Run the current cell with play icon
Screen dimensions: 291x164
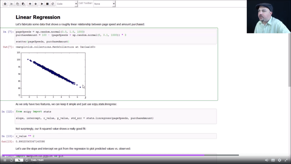tap(42, 4)
